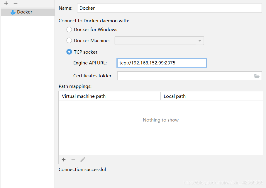
Task: Click the Path mappings label
Action: click(x=75, y=86)
